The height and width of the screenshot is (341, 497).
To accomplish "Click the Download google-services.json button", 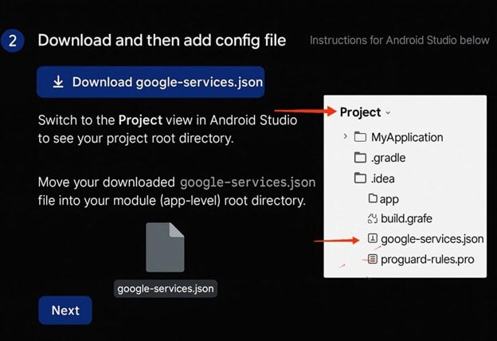I will tap(151, 82).
